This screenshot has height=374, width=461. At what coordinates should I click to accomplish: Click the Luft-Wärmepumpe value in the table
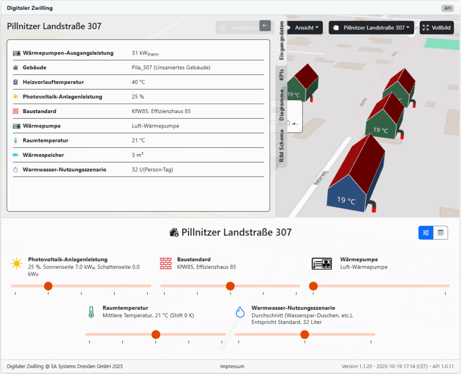click(x=155, y=126)
